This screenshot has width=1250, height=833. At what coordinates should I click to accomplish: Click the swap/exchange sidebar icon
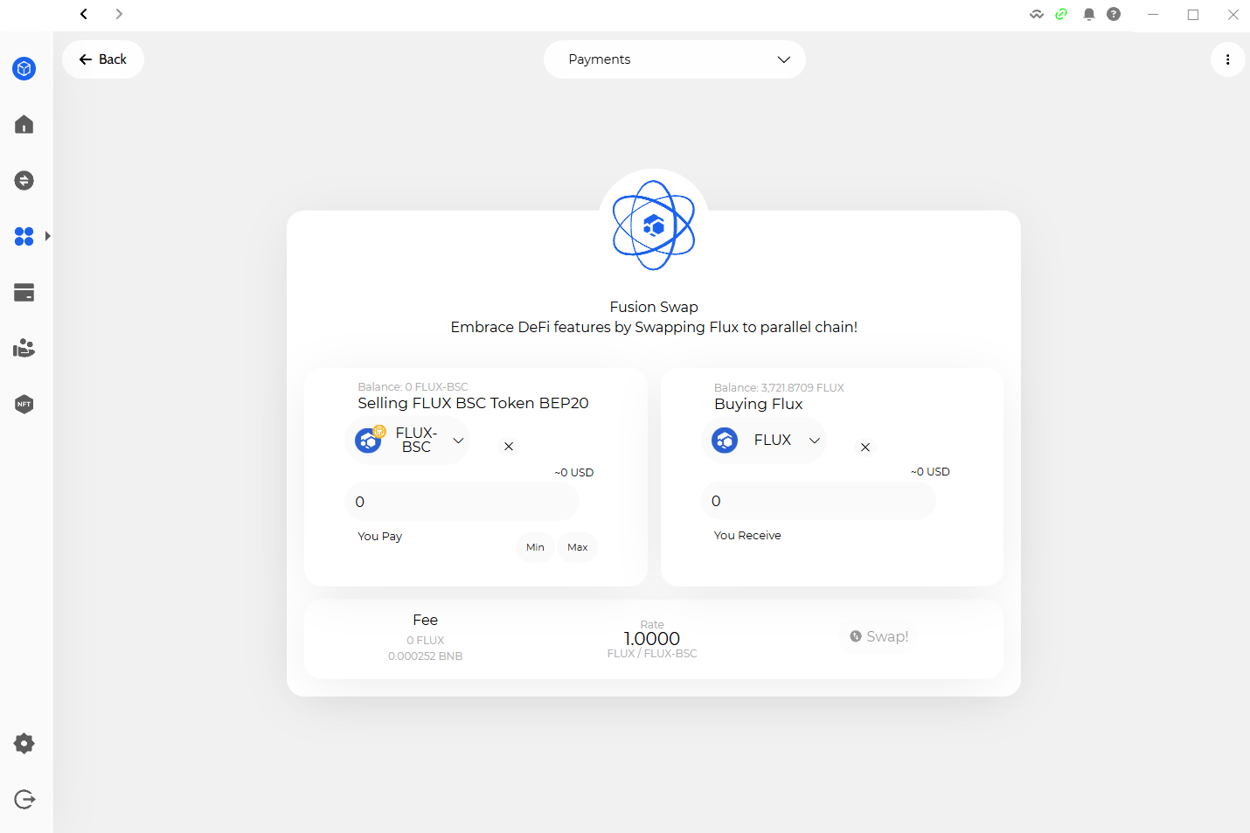click(x=24, y=181)
